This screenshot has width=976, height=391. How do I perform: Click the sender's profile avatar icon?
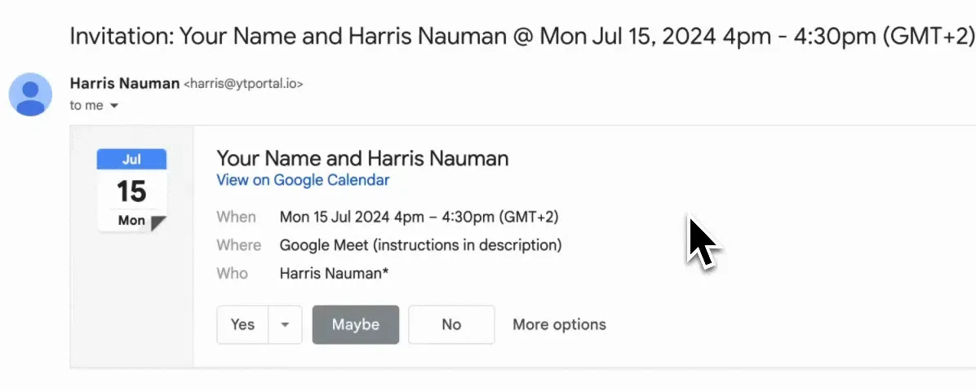[30, 94]
